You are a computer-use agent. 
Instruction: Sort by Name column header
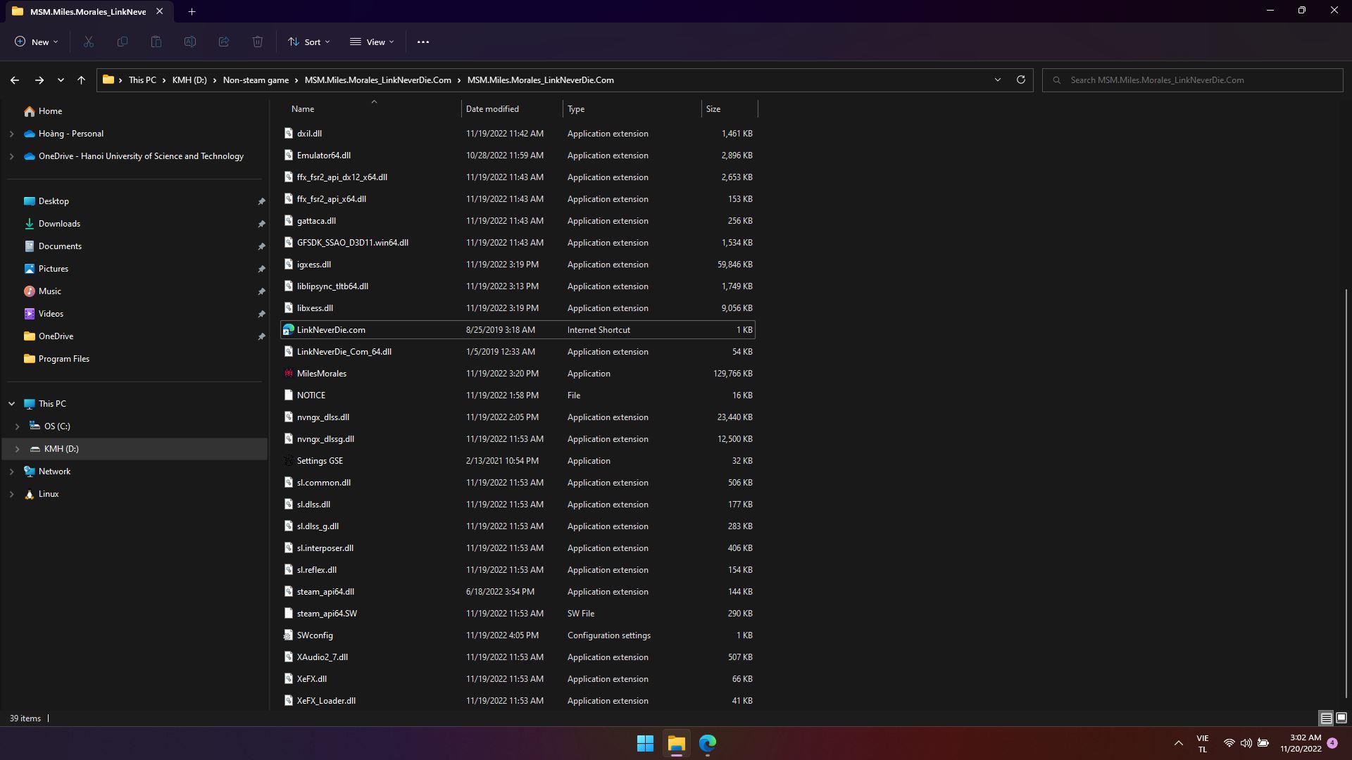point(373,109)
